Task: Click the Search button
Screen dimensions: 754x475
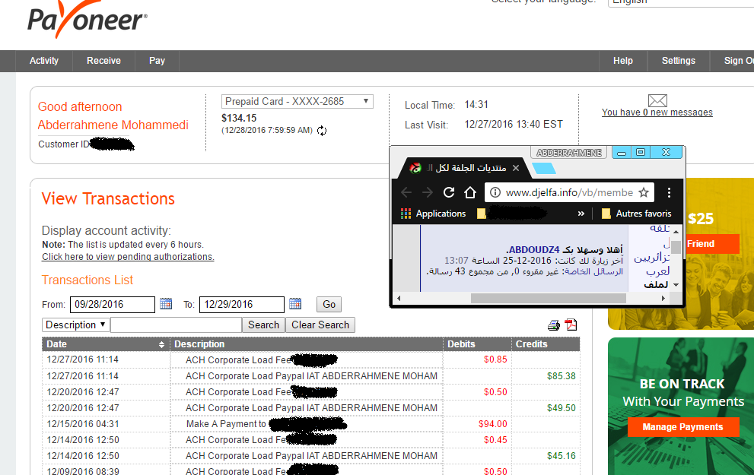Action: tap(263, 325)
